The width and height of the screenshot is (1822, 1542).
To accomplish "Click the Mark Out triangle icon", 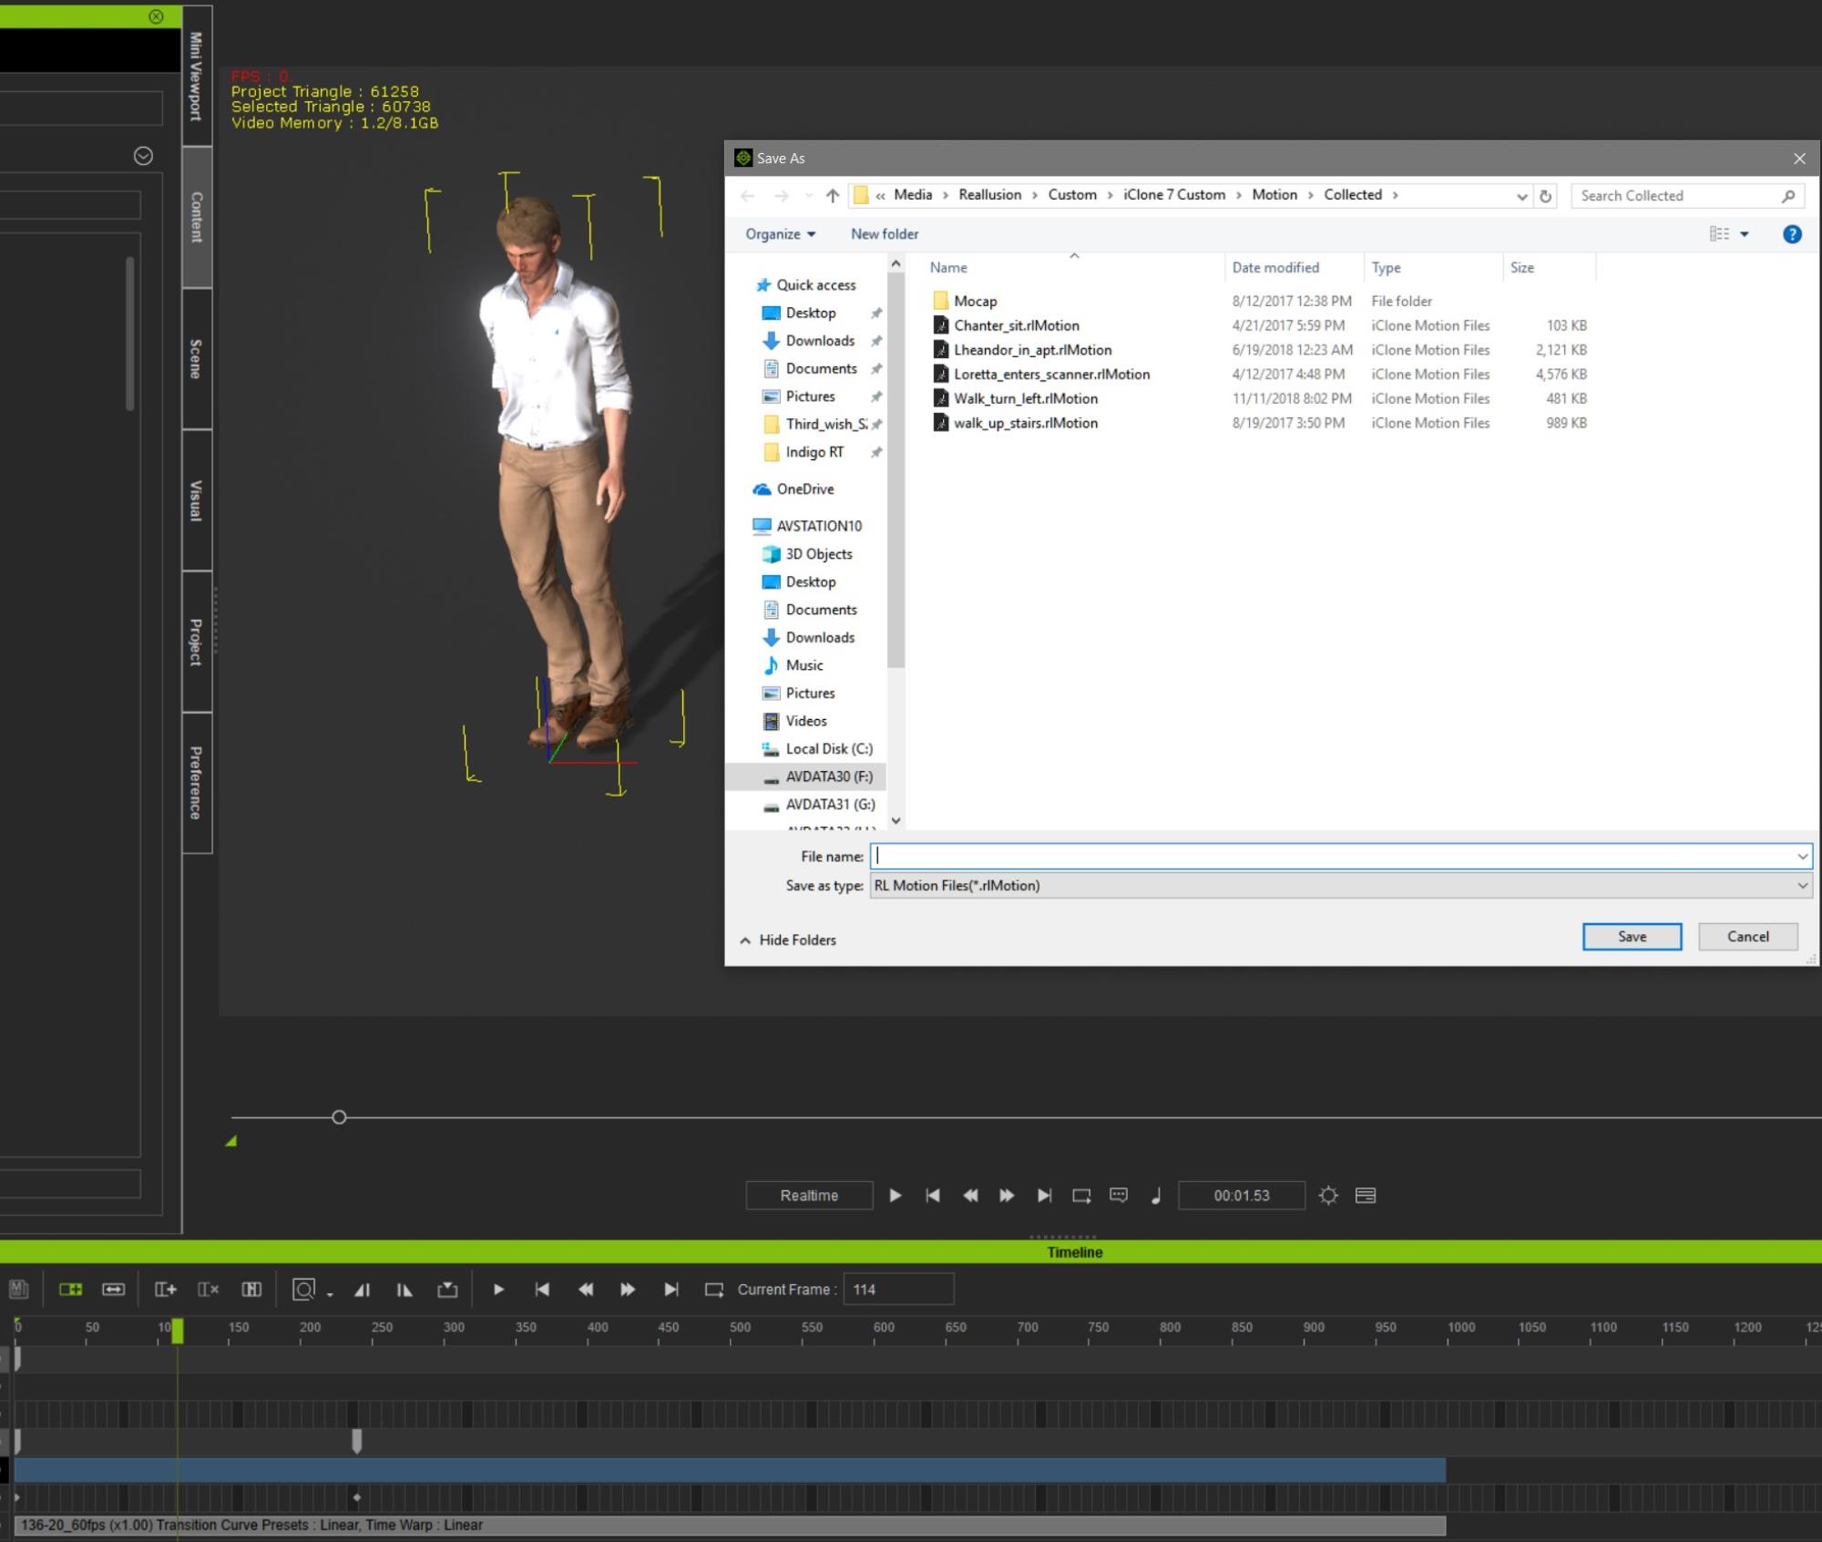I will click(x=404, y=1290).
